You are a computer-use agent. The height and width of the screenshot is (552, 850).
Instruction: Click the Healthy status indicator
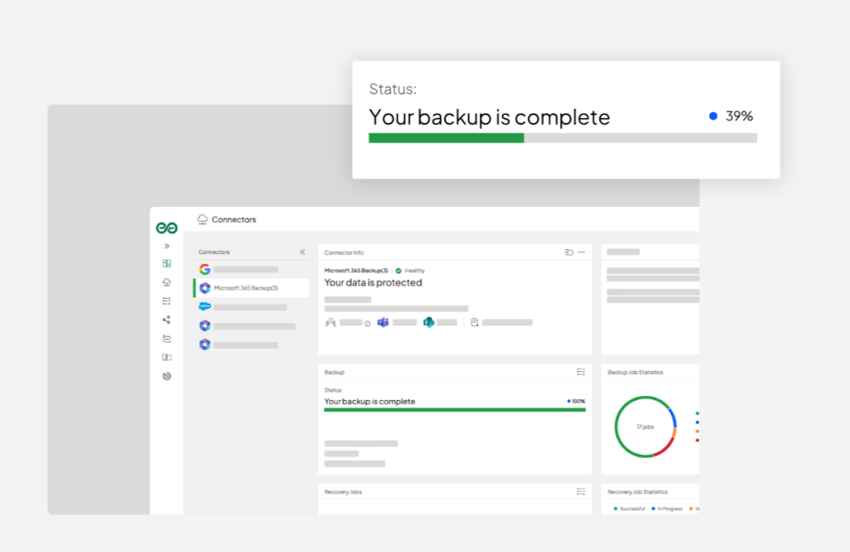[410, 271]
